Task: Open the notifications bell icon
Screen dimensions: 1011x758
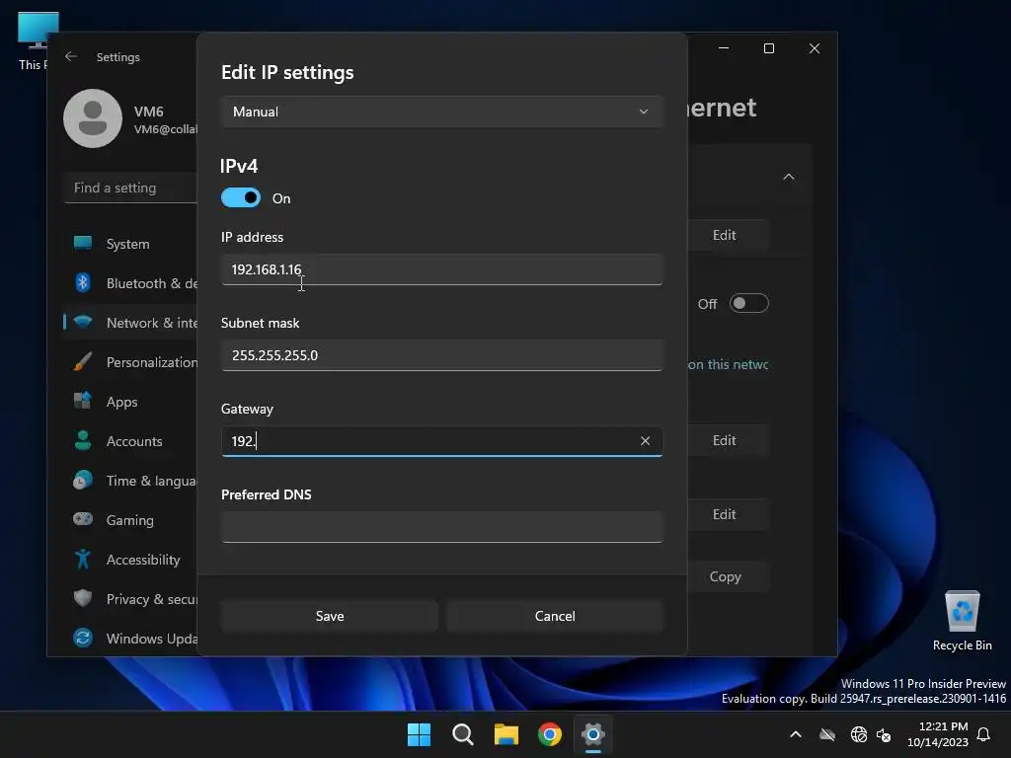Action: pos(983,734)
